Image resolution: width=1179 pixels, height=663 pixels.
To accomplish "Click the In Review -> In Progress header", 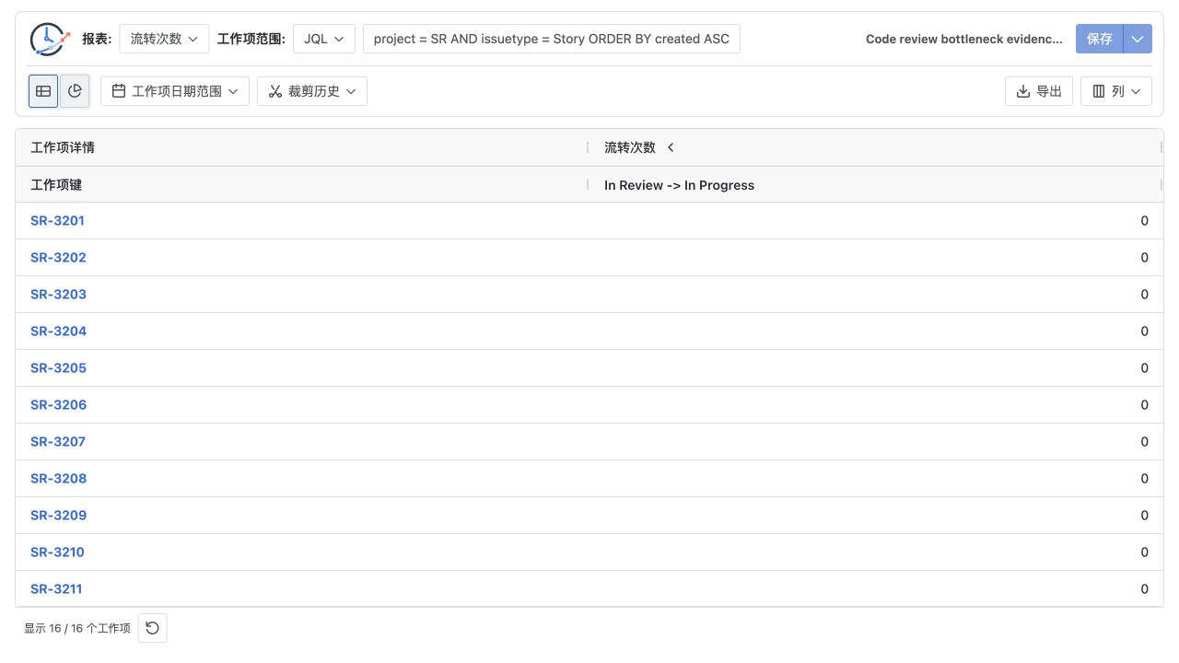I will pos(679,185).
